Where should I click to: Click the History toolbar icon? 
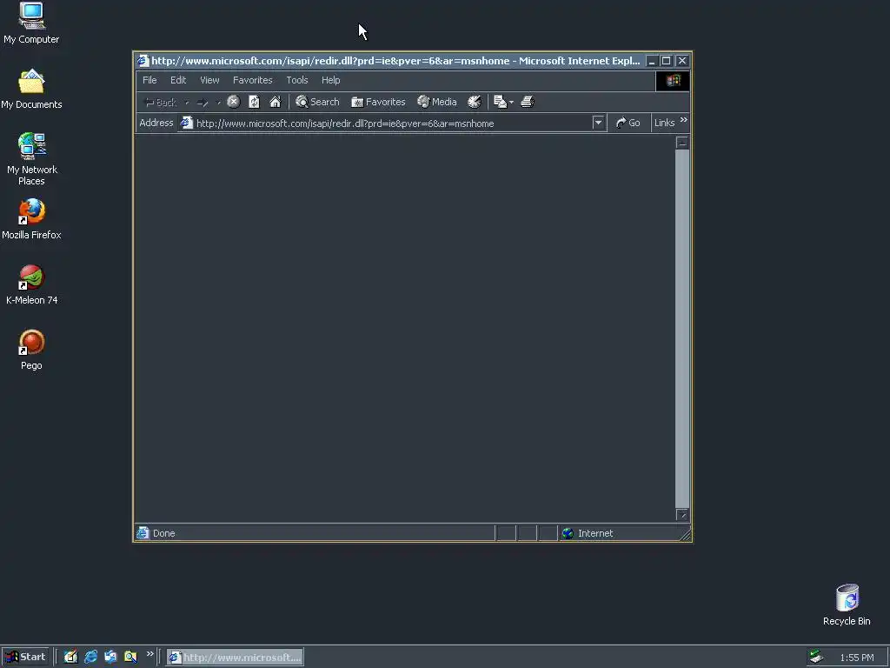(474, 102)
